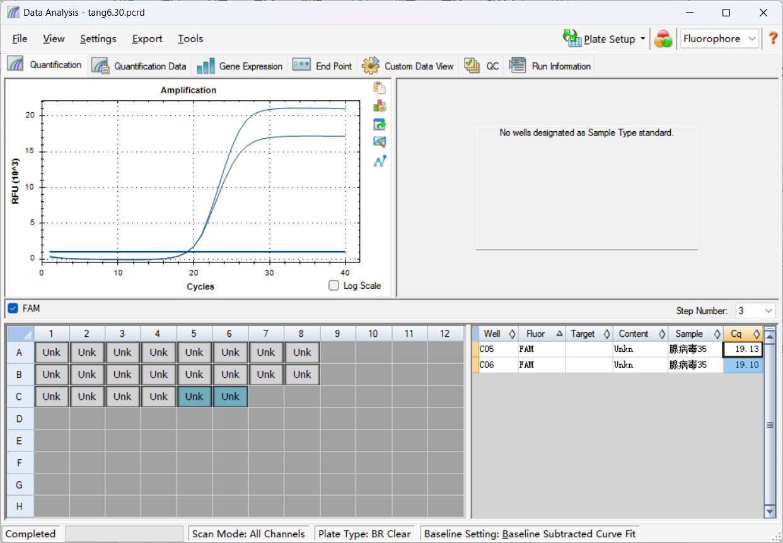Image resolution: width=783 pixels, height=543 pixels.
Task: Click Scan Mode: All Channels status entry
Action: point(248,534)
